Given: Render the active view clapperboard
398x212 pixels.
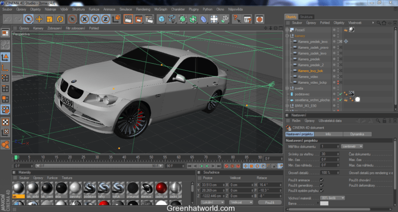Looking at the screenshot, I should (x=128, y=19).
